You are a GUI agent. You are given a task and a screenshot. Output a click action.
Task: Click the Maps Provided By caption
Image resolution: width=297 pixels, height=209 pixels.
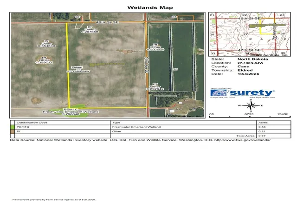(x=221, y=89)
